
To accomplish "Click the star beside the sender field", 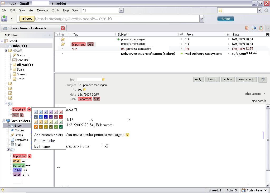I will [x=103, y=79].
